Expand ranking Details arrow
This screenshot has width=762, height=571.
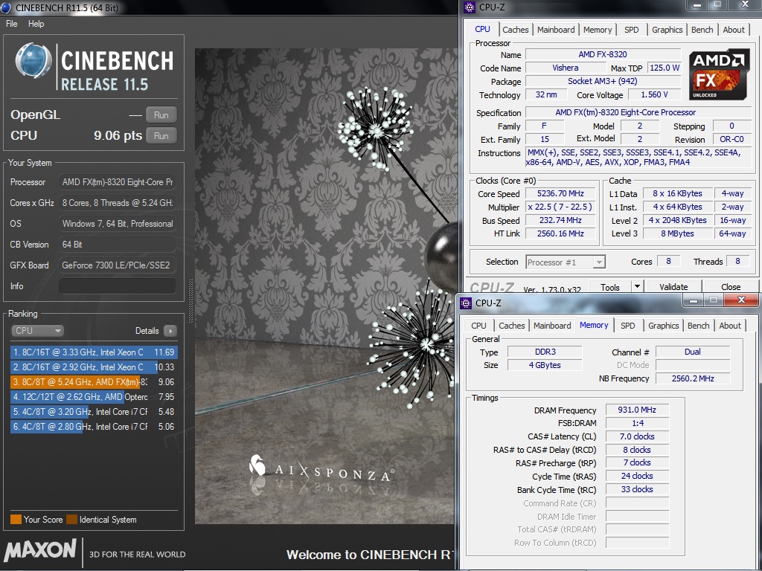coord(170,331)
